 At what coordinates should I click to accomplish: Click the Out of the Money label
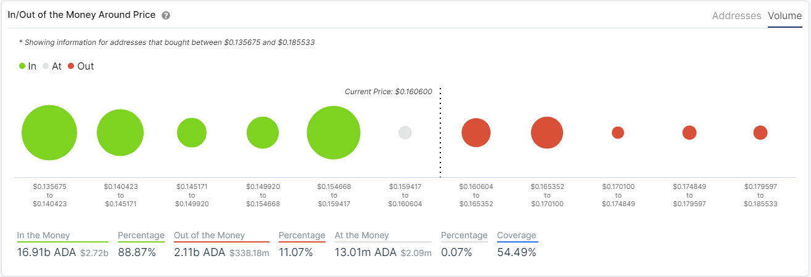coord(209,235)
